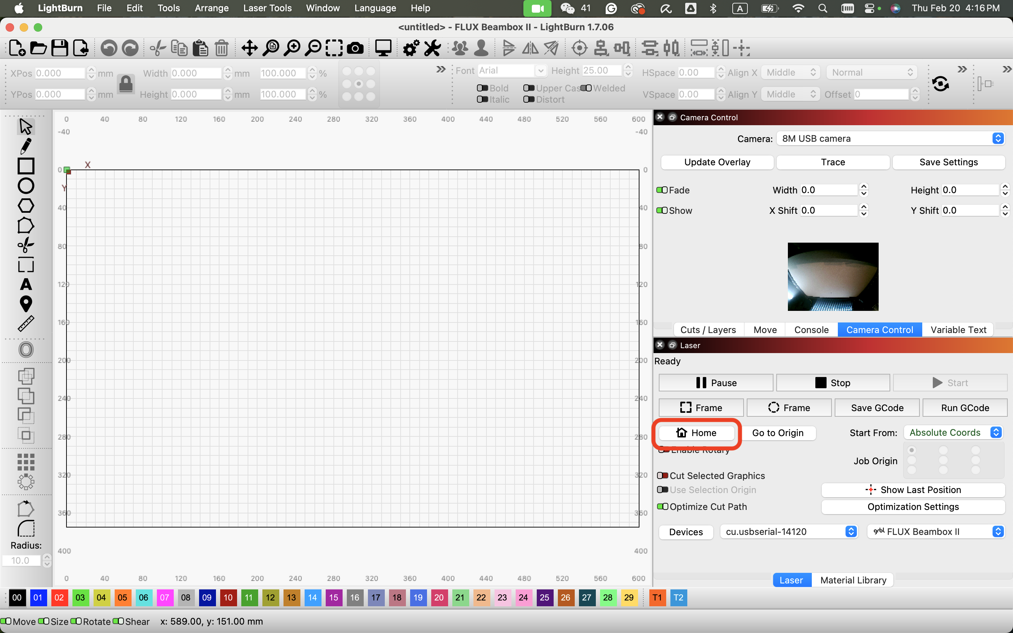1013x633 pixels.
Task: Open the Arrange menu
Action: [x=211, y=8]
